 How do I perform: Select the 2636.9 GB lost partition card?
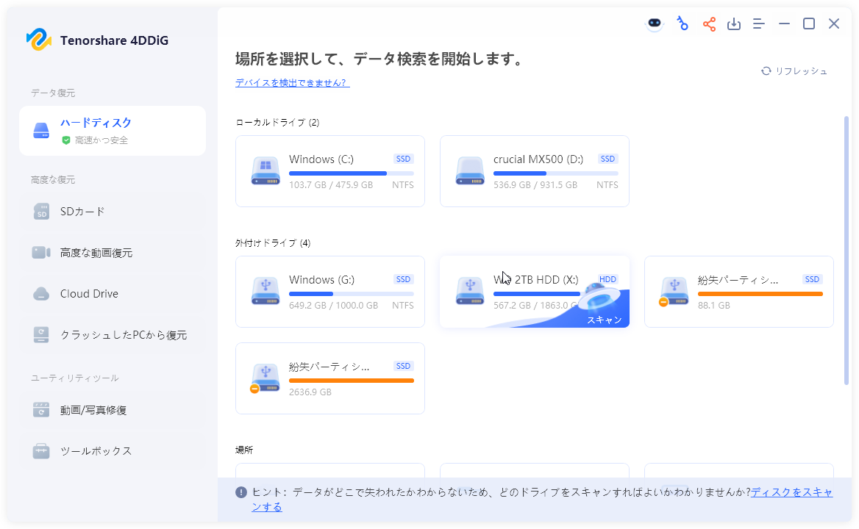click(x=329, y=378)
